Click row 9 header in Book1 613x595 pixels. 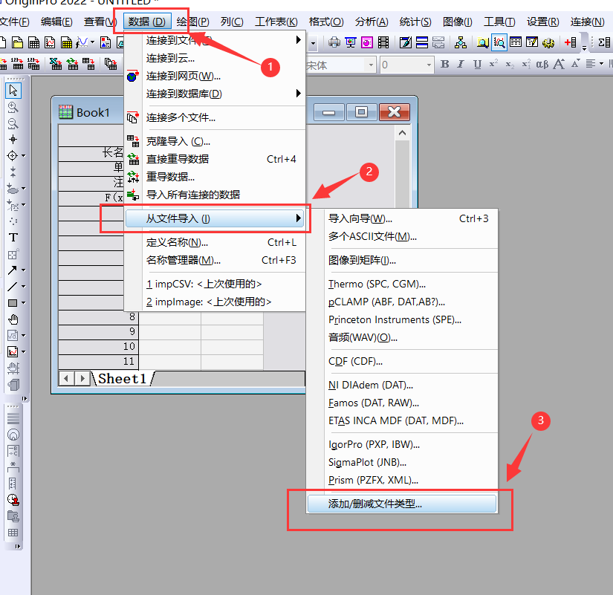click(x=99, y=331)
